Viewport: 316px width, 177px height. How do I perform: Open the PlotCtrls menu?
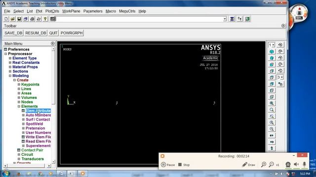(x=52, y=11)
